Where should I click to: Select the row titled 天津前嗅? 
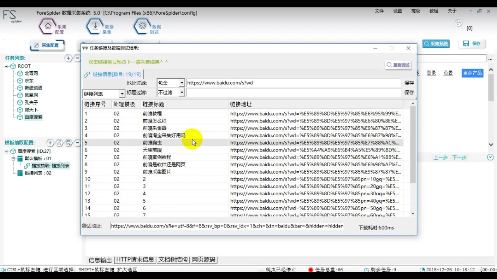pyautogui.click(x=243, y=150)
